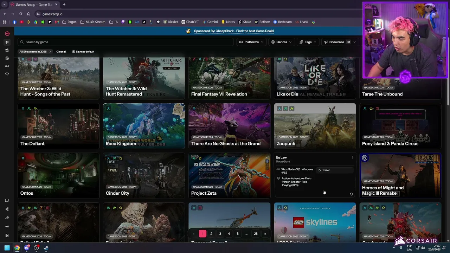Expand the Platforms filter dropdown
Screen dimensions: 450x253
coord(251,42)
